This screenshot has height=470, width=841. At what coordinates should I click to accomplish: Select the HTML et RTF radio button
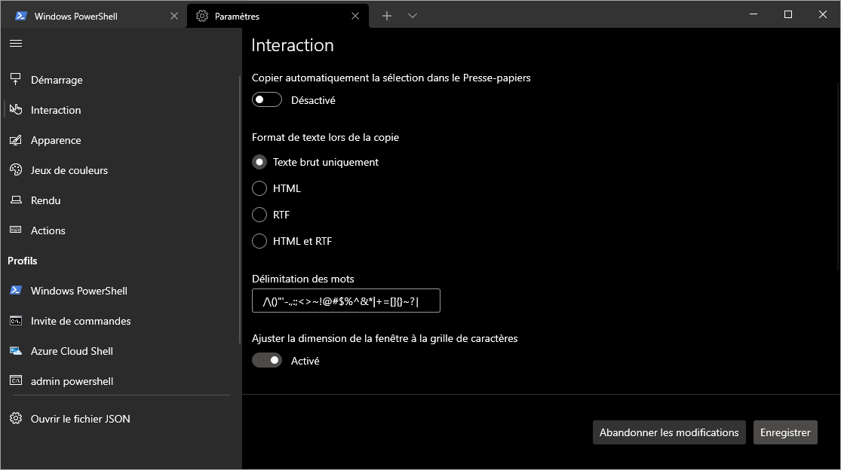click(x=259, y=241)
